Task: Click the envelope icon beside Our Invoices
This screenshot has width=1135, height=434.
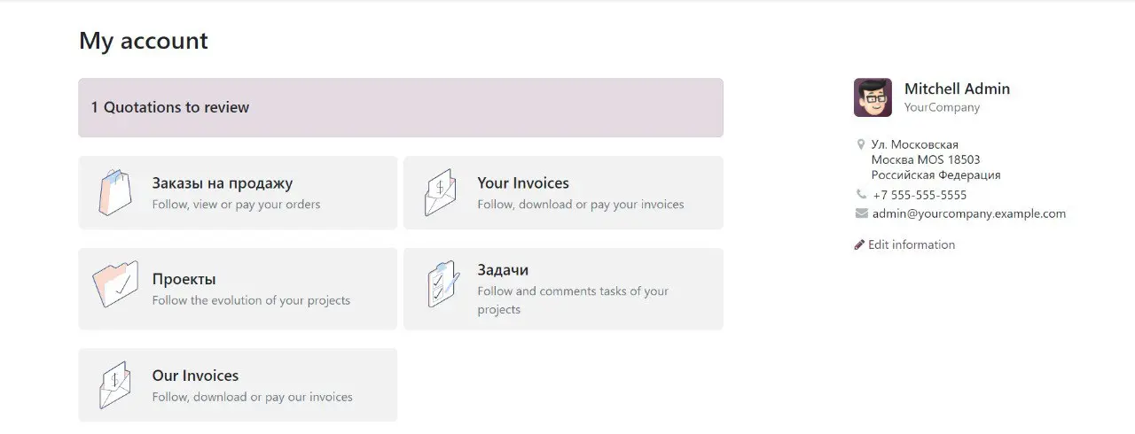Action: coord(115,384)
